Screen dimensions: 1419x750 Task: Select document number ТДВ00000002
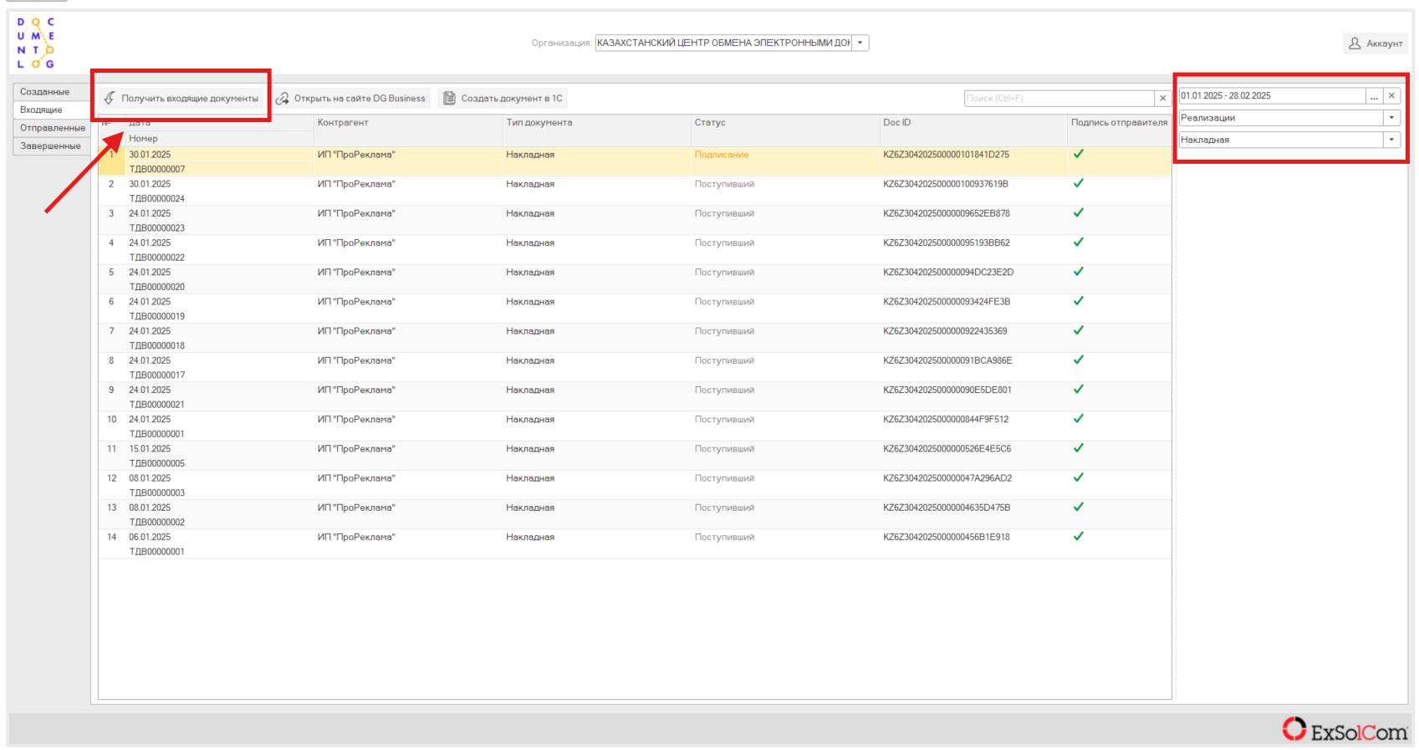pos(157,523)
